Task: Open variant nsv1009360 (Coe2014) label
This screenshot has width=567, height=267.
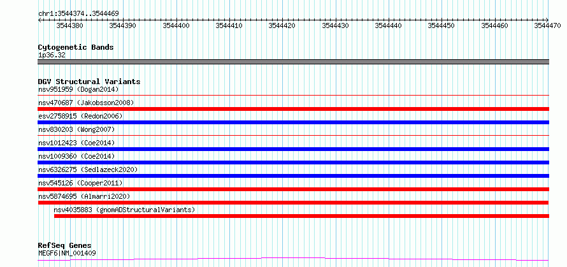Action: [x=76, y=156]
